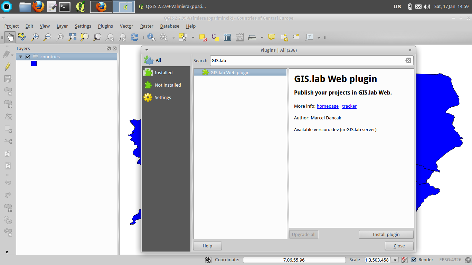
Task: Click the Cut Features scissors icon
Action: click(x=8, y=141)
